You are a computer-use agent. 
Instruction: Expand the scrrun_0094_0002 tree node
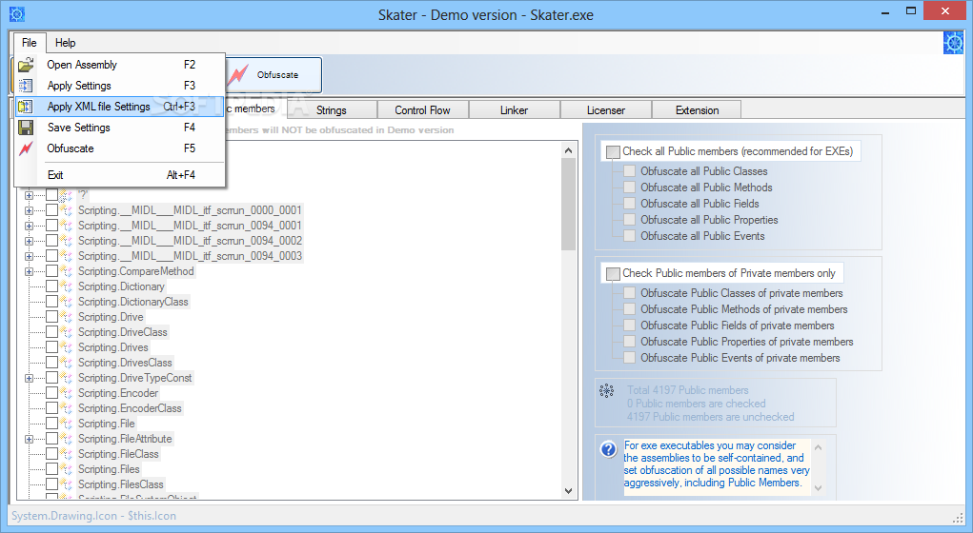29,241
